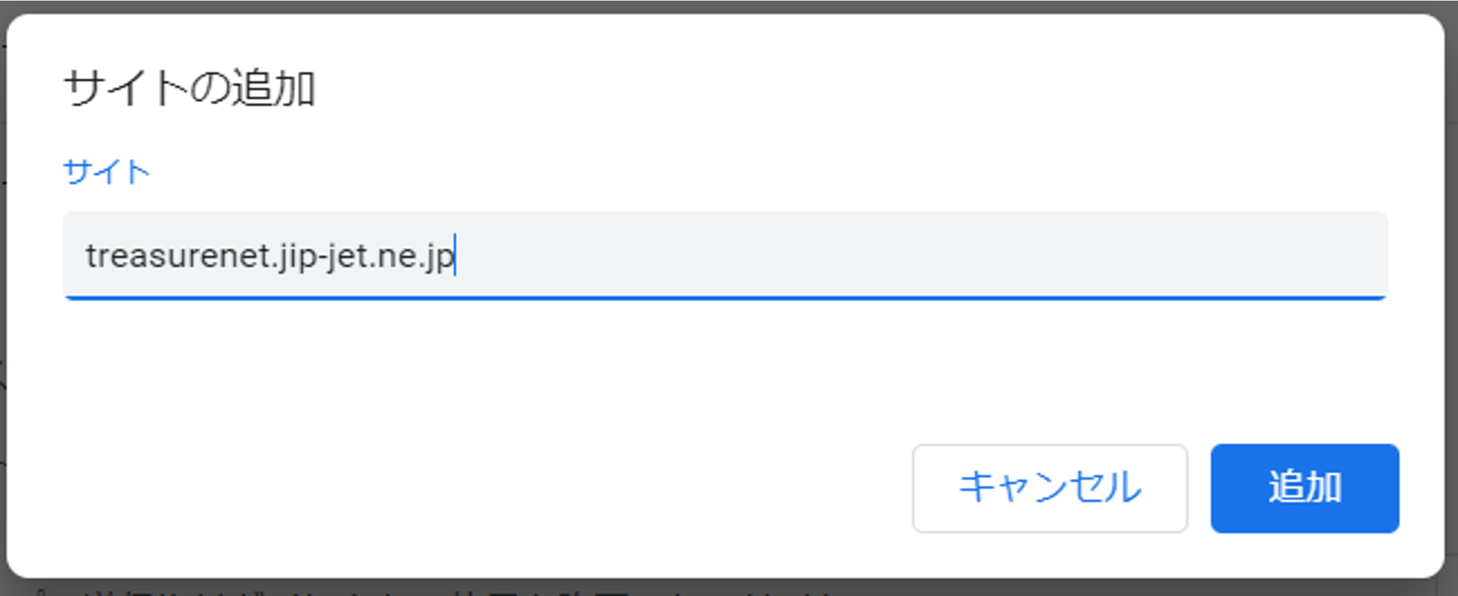Place cursor at end of jip-jet.ne.jp text
Image resolution: width=1458 pixels, height=596 pixels.
click(455, 256)
